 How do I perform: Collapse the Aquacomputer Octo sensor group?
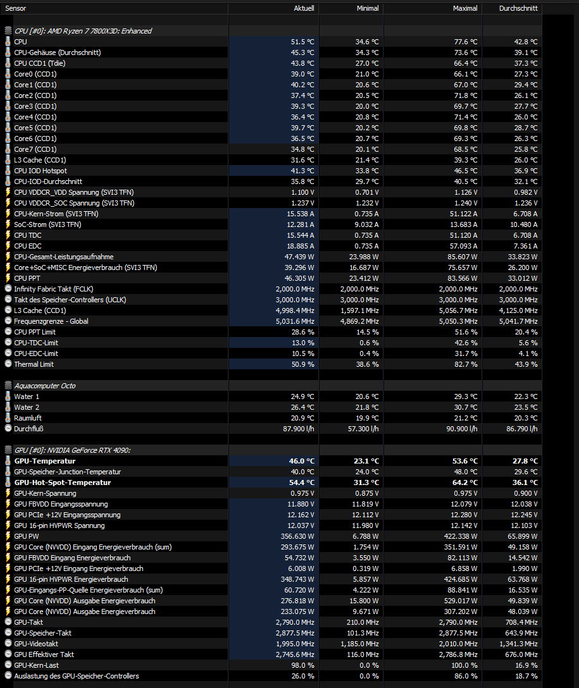tap(8, 386)
